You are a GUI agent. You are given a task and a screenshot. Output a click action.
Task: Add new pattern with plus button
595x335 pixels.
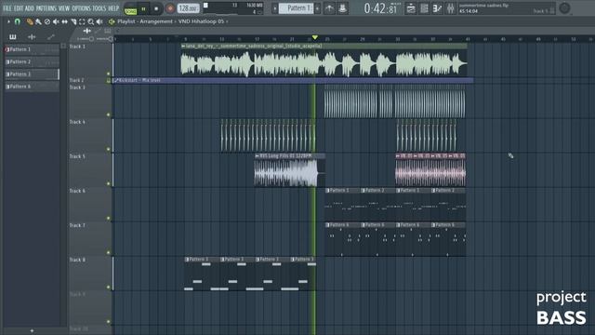click(318, 8)
